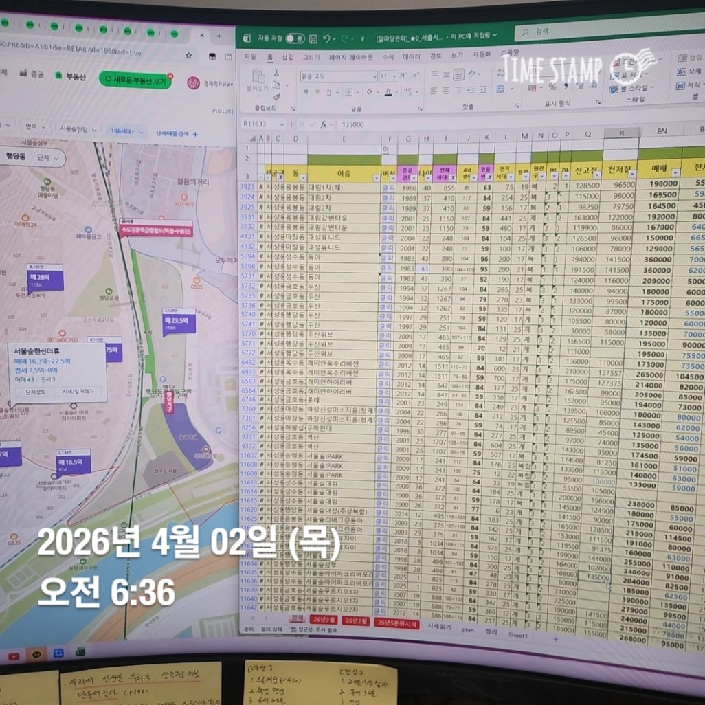
Task: Click the fill color bucket swatch
Action: 369,91
